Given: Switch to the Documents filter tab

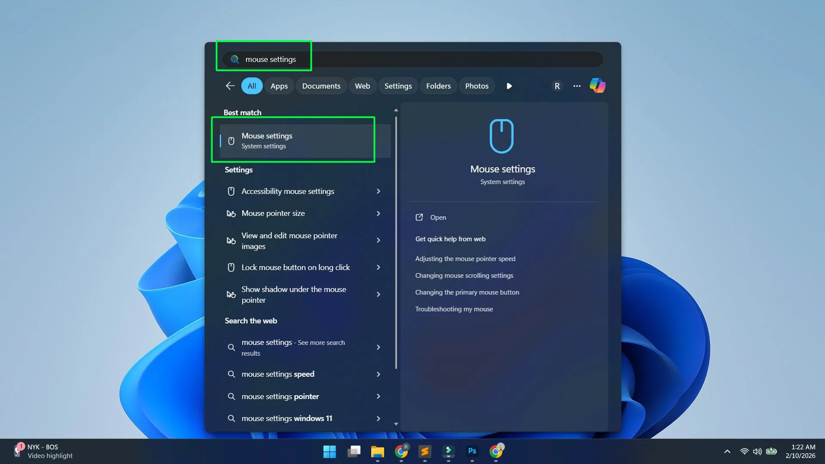Looking at the screenshot, I should click(x=321, y=86).
